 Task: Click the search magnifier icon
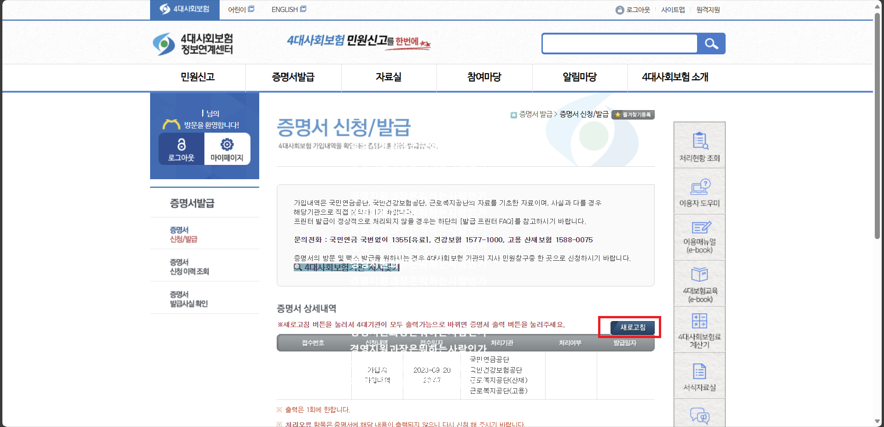tap(711, 43)
